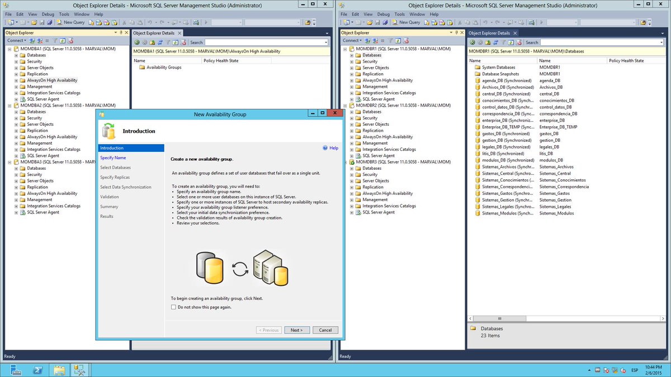Viewport: 671px width, 377px height.
Task: Click Undo icon in left window toolbar
Action: point(150,22)
